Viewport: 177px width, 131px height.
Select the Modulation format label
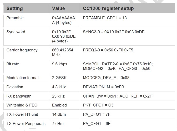(23, 78)
